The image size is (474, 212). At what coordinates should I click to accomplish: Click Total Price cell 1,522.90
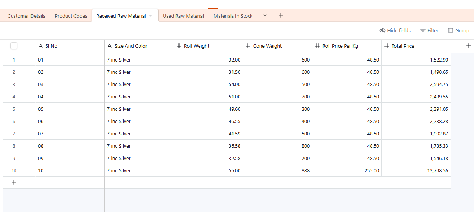point(416,60)
